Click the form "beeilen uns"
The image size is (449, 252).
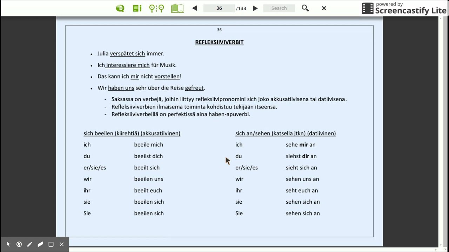(x=148, y=179)
